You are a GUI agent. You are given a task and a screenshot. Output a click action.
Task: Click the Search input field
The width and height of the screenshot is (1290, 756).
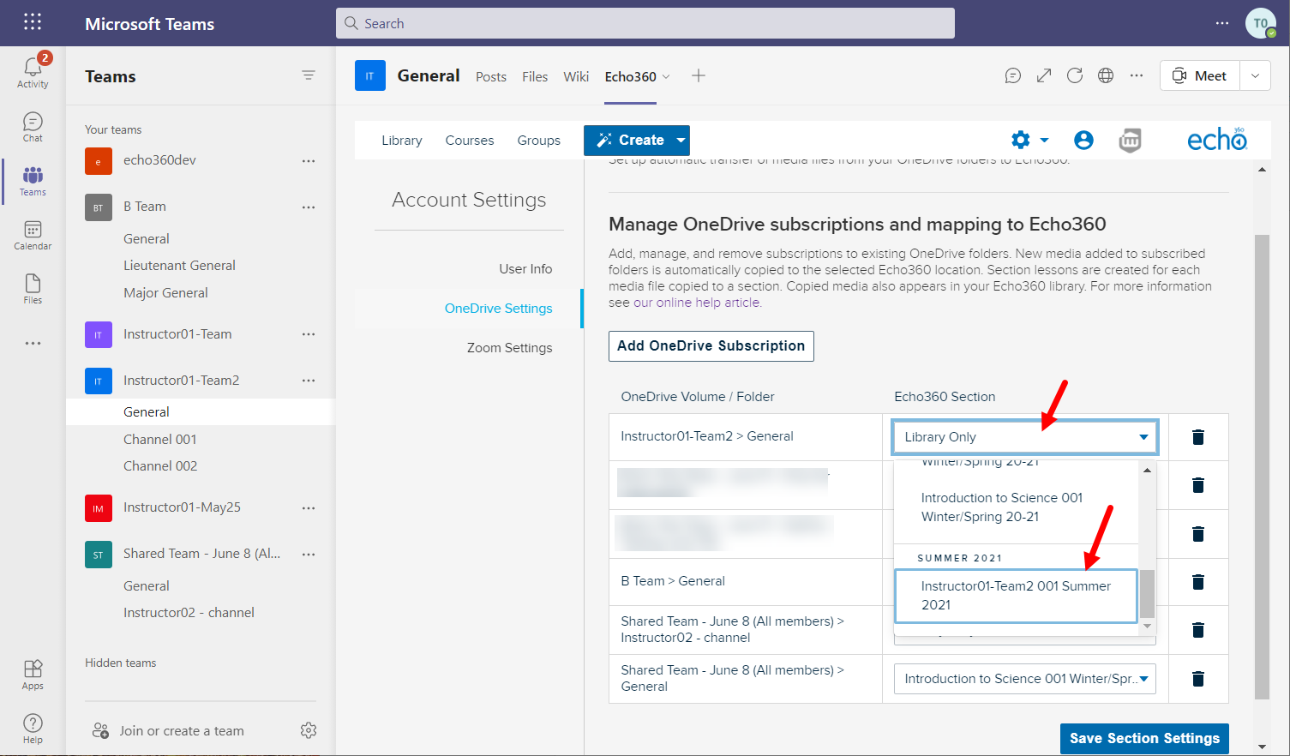pyautogui.click(x=645, y=23)
